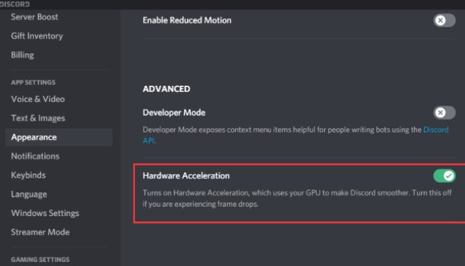
Task: Enable Developer Mode toggle
Action: pos(444,112)
